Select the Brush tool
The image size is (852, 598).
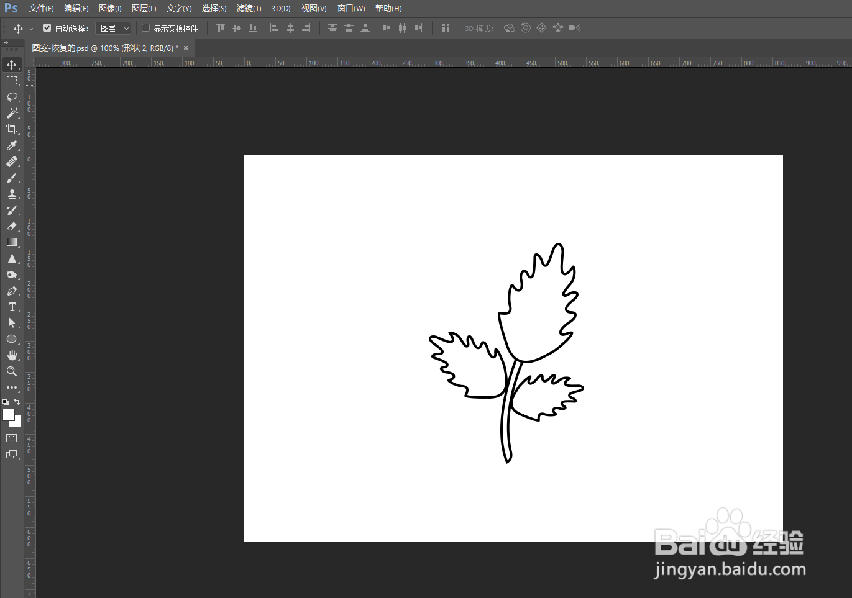[x=12, y=178]
